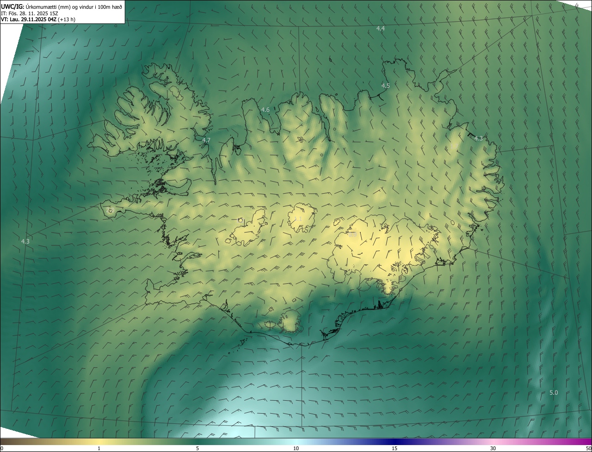Click the 'IT: Fös. 28. 11. 2025 15Z' line

click(x=30, y=13)
